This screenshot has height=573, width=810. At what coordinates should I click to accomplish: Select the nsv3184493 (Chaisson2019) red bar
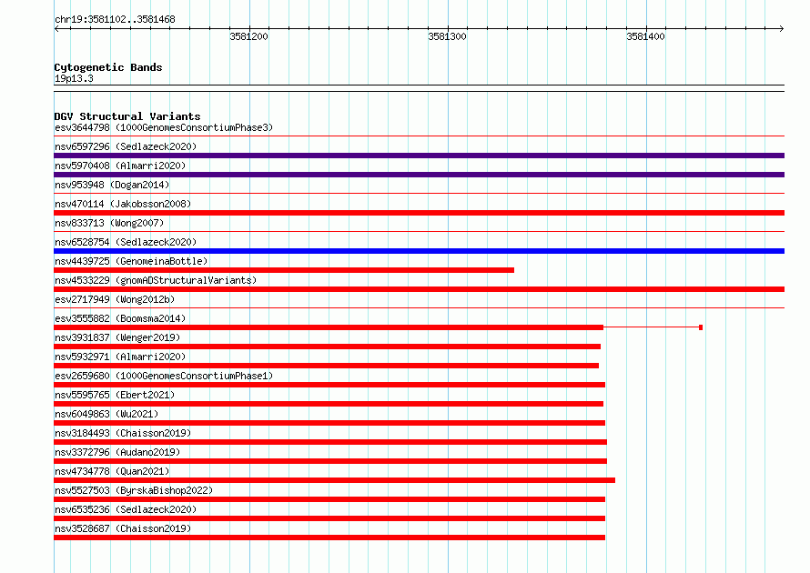tap(330, 442)
